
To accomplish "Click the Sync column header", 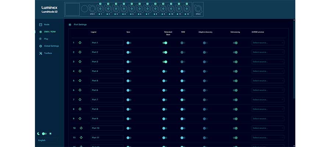I will 128,32.
